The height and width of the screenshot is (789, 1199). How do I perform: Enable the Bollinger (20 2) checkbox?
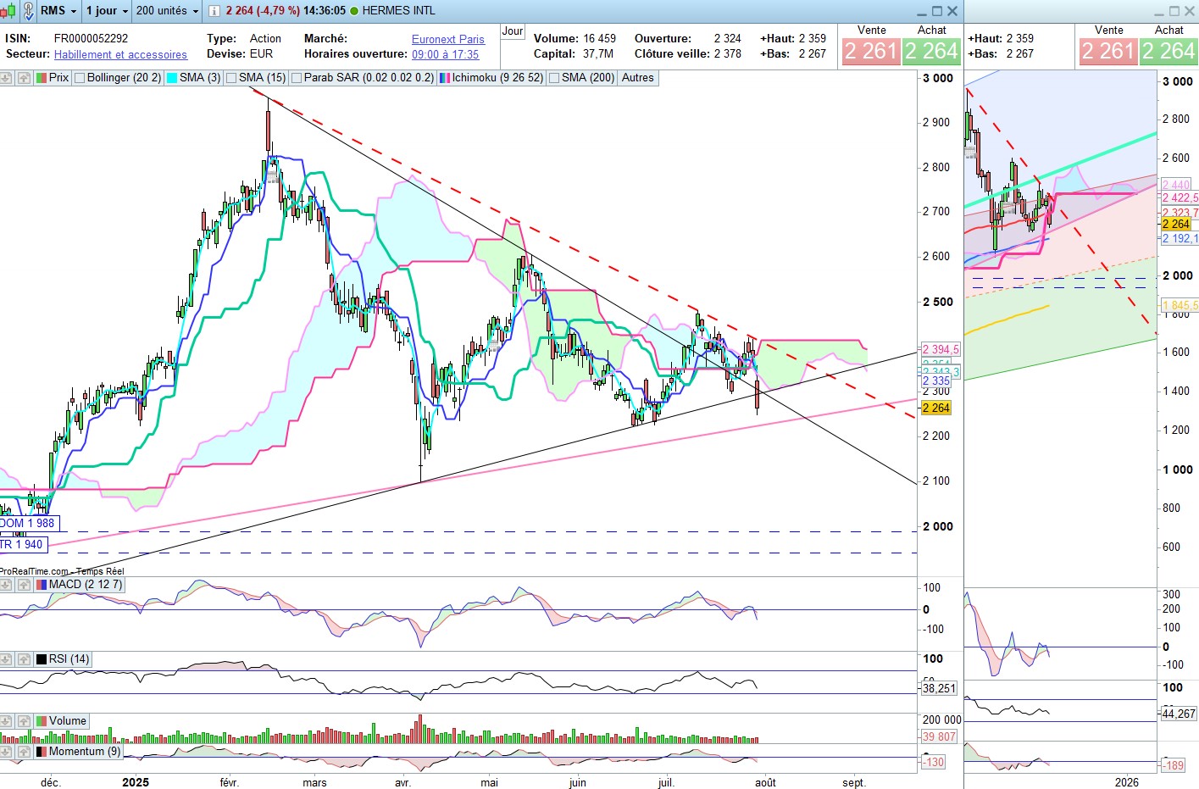point(80,78)
